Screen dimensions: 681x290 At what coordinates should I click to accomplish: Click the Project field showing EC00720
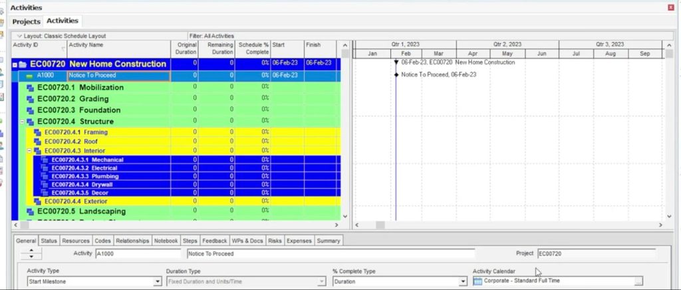597,254
